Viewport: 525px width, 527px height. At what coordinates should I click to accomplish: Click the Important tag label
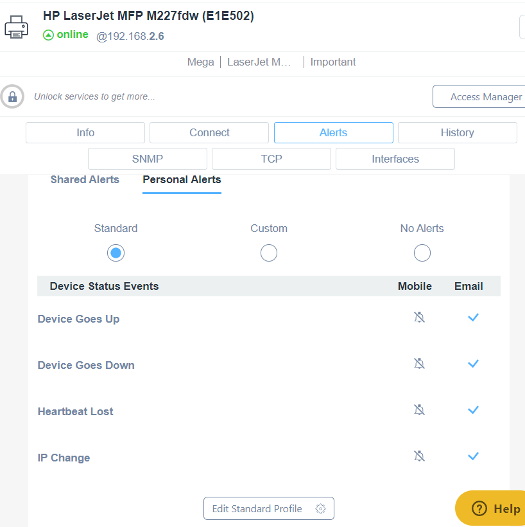(x=332, y=62)
